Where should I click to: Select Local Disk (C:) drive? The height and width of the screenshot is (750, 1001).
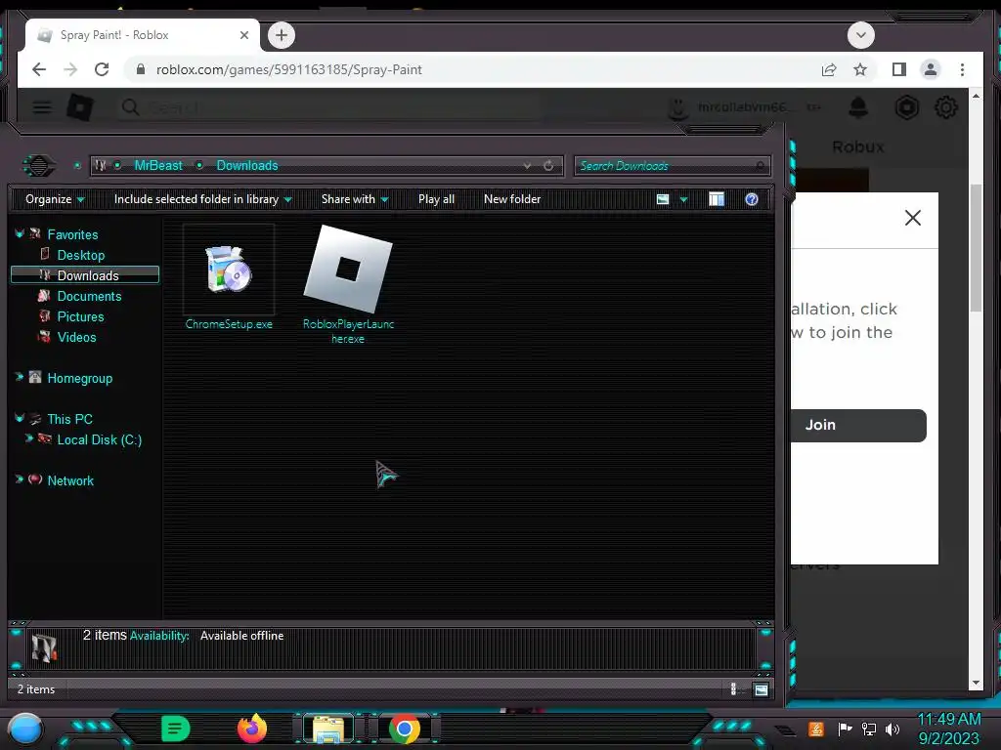pyautogui.click(x=99, y=440)
